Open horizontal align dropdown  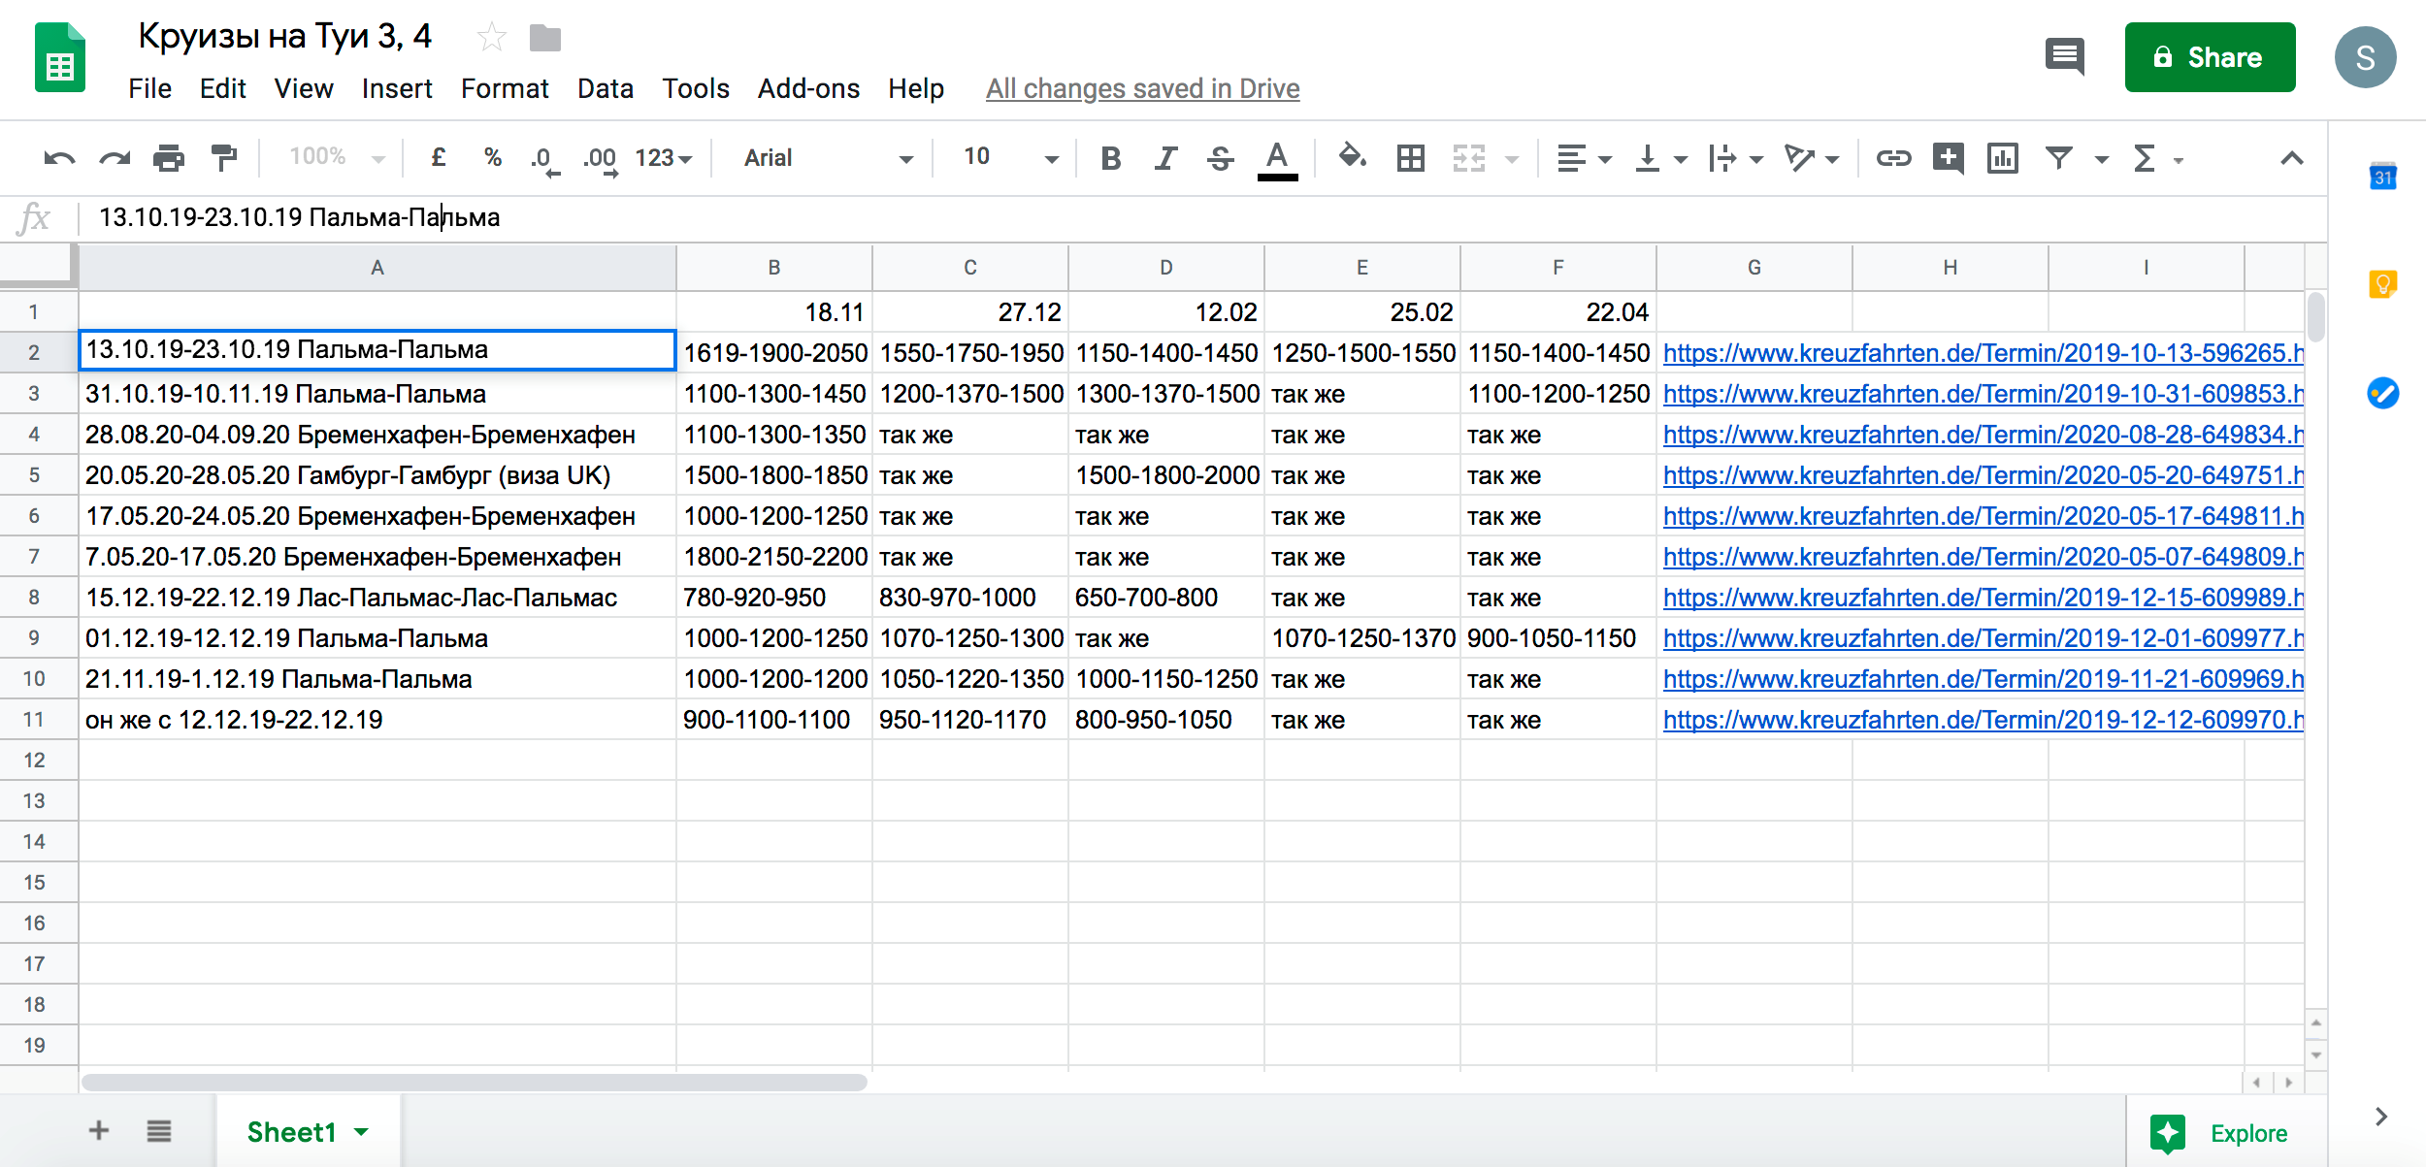click(x=1584, y=158)
